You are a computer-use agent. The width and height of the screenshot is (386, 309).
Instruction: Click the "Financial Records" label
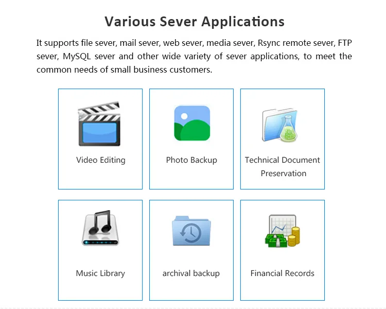(x=283, y=273)
